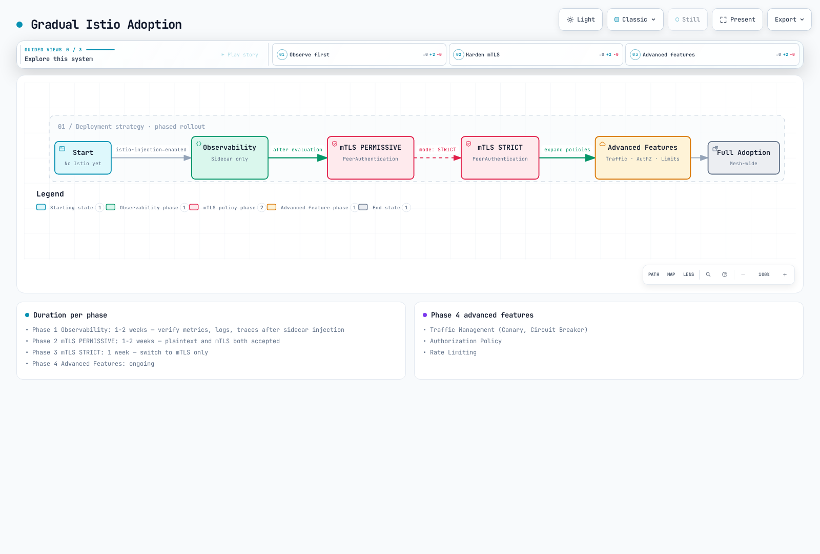This screenshot has width=820, height=554.
Task: Open the Export dropdown menu
Action: click(x=789, y=19)
